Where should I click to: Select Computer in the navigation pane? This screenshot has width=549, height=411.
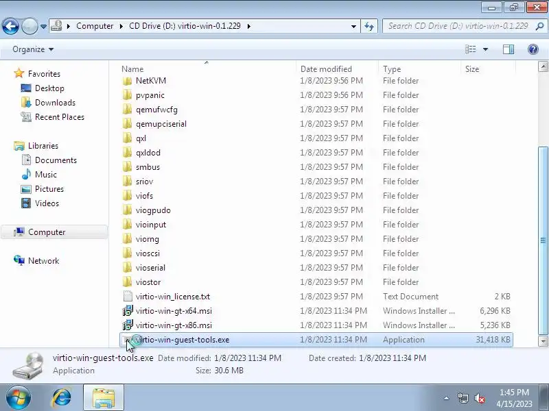click(x=47, y=232)
